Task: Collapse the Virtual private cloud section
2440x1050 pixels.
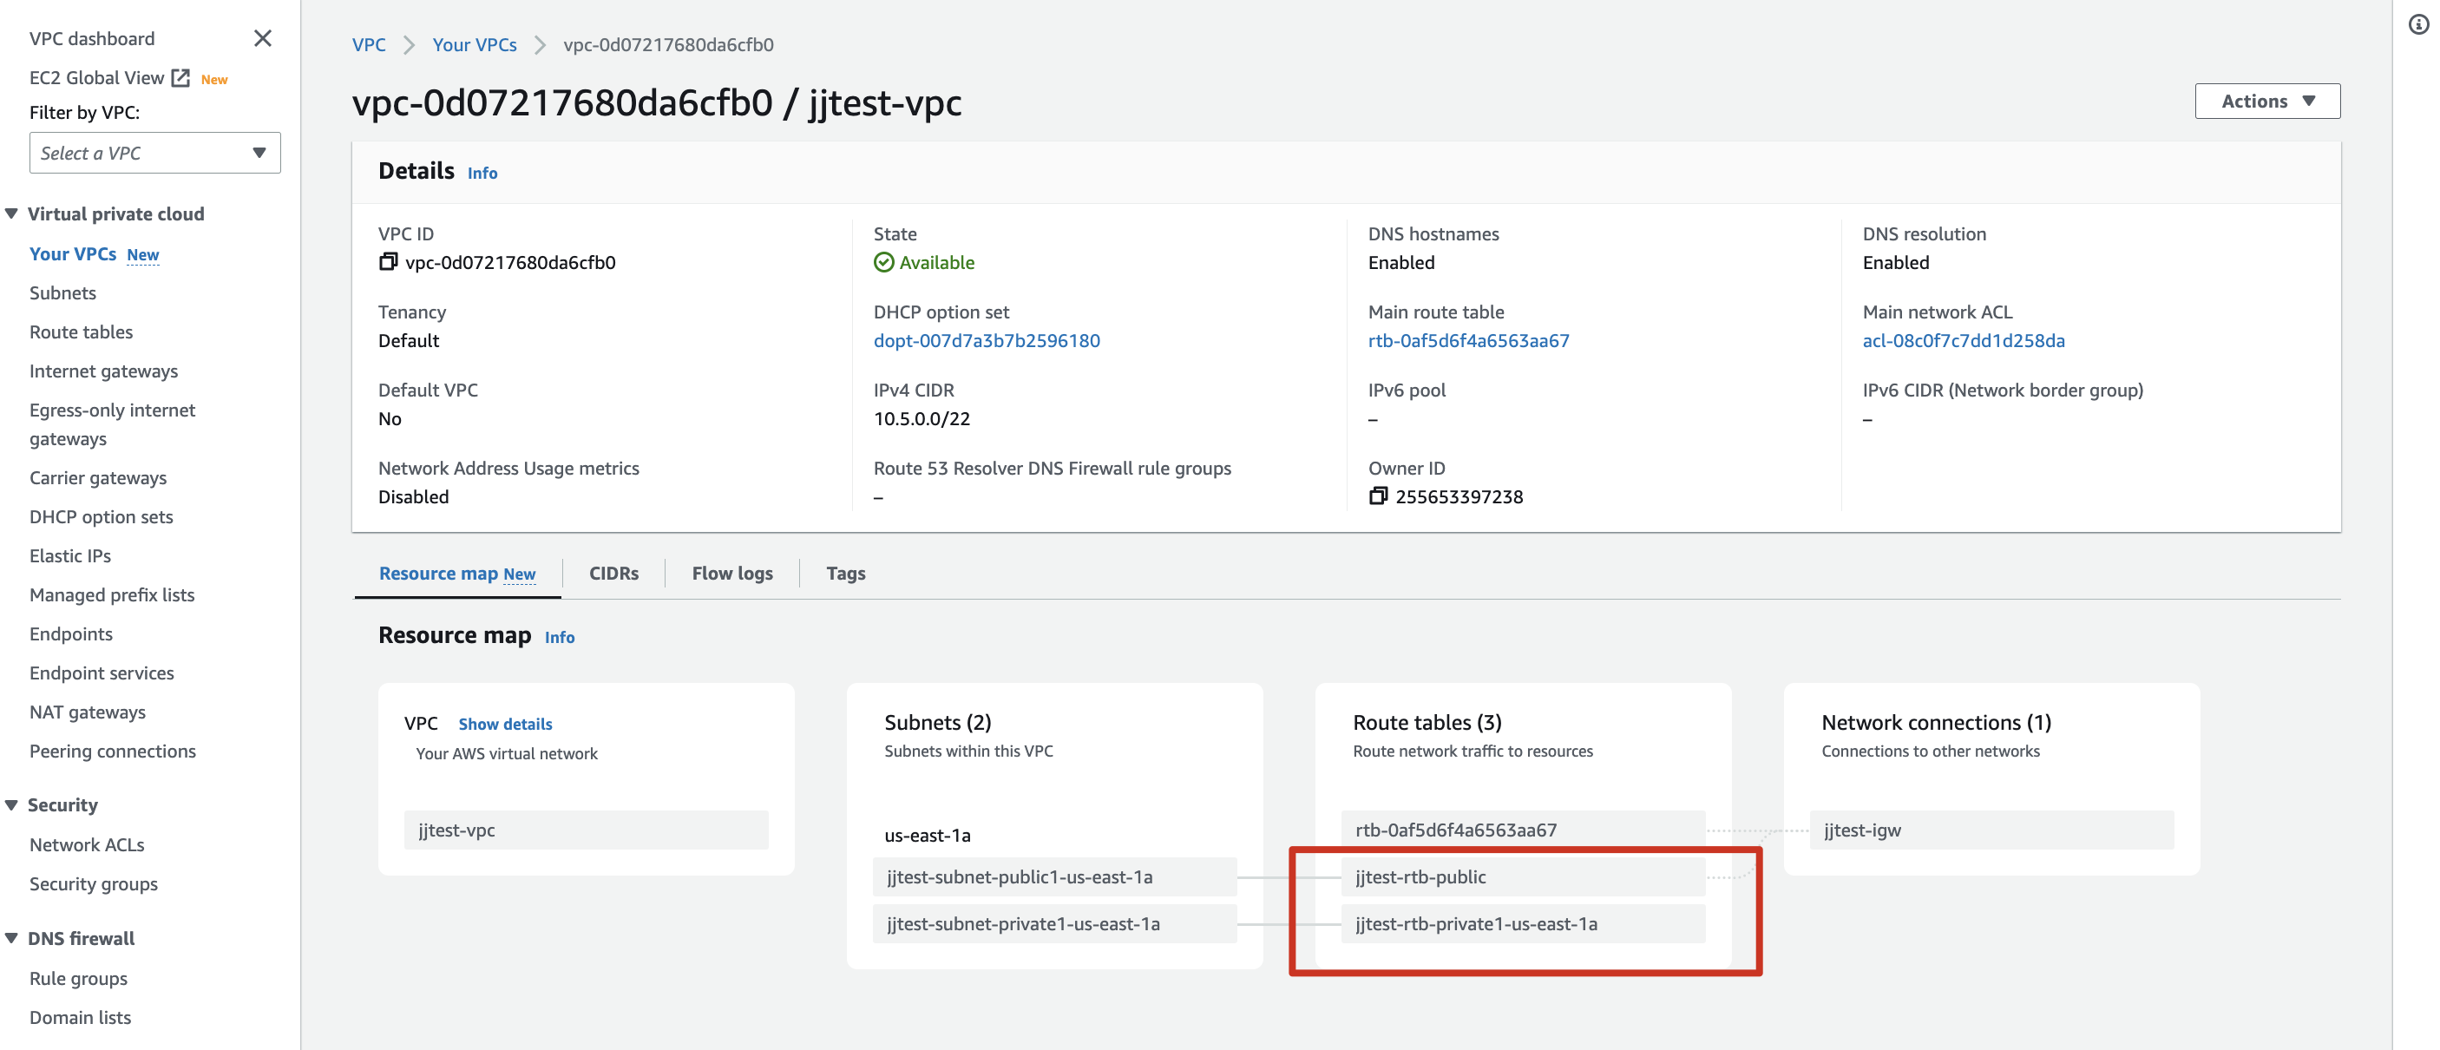Action: coord(12,214)
